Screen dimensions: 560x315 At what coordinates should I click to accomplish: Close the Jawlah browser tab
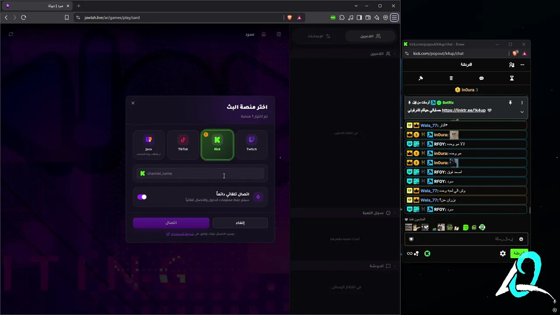click(x=68, y=6)
